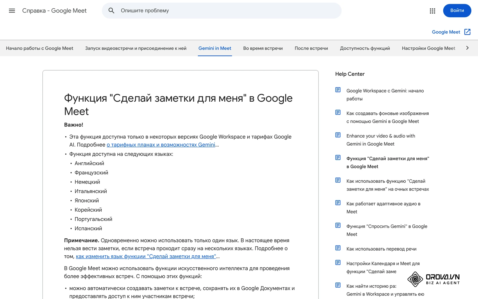Expand more tabs with right chevron

[468, 48]
